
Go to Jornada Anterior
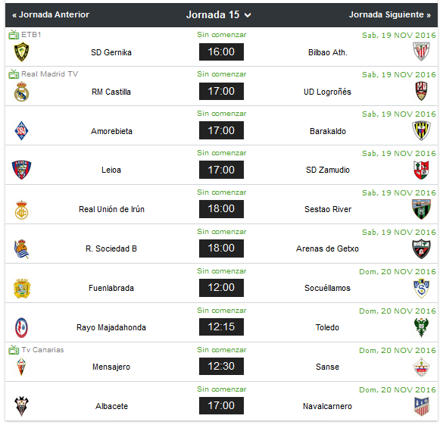click(x=51, y=14)
